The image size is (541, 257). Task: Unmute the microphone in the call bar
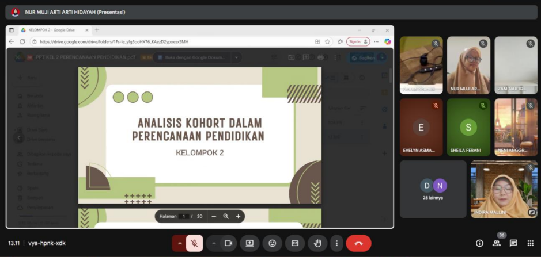pyautogui.click(x=195, y=243)
